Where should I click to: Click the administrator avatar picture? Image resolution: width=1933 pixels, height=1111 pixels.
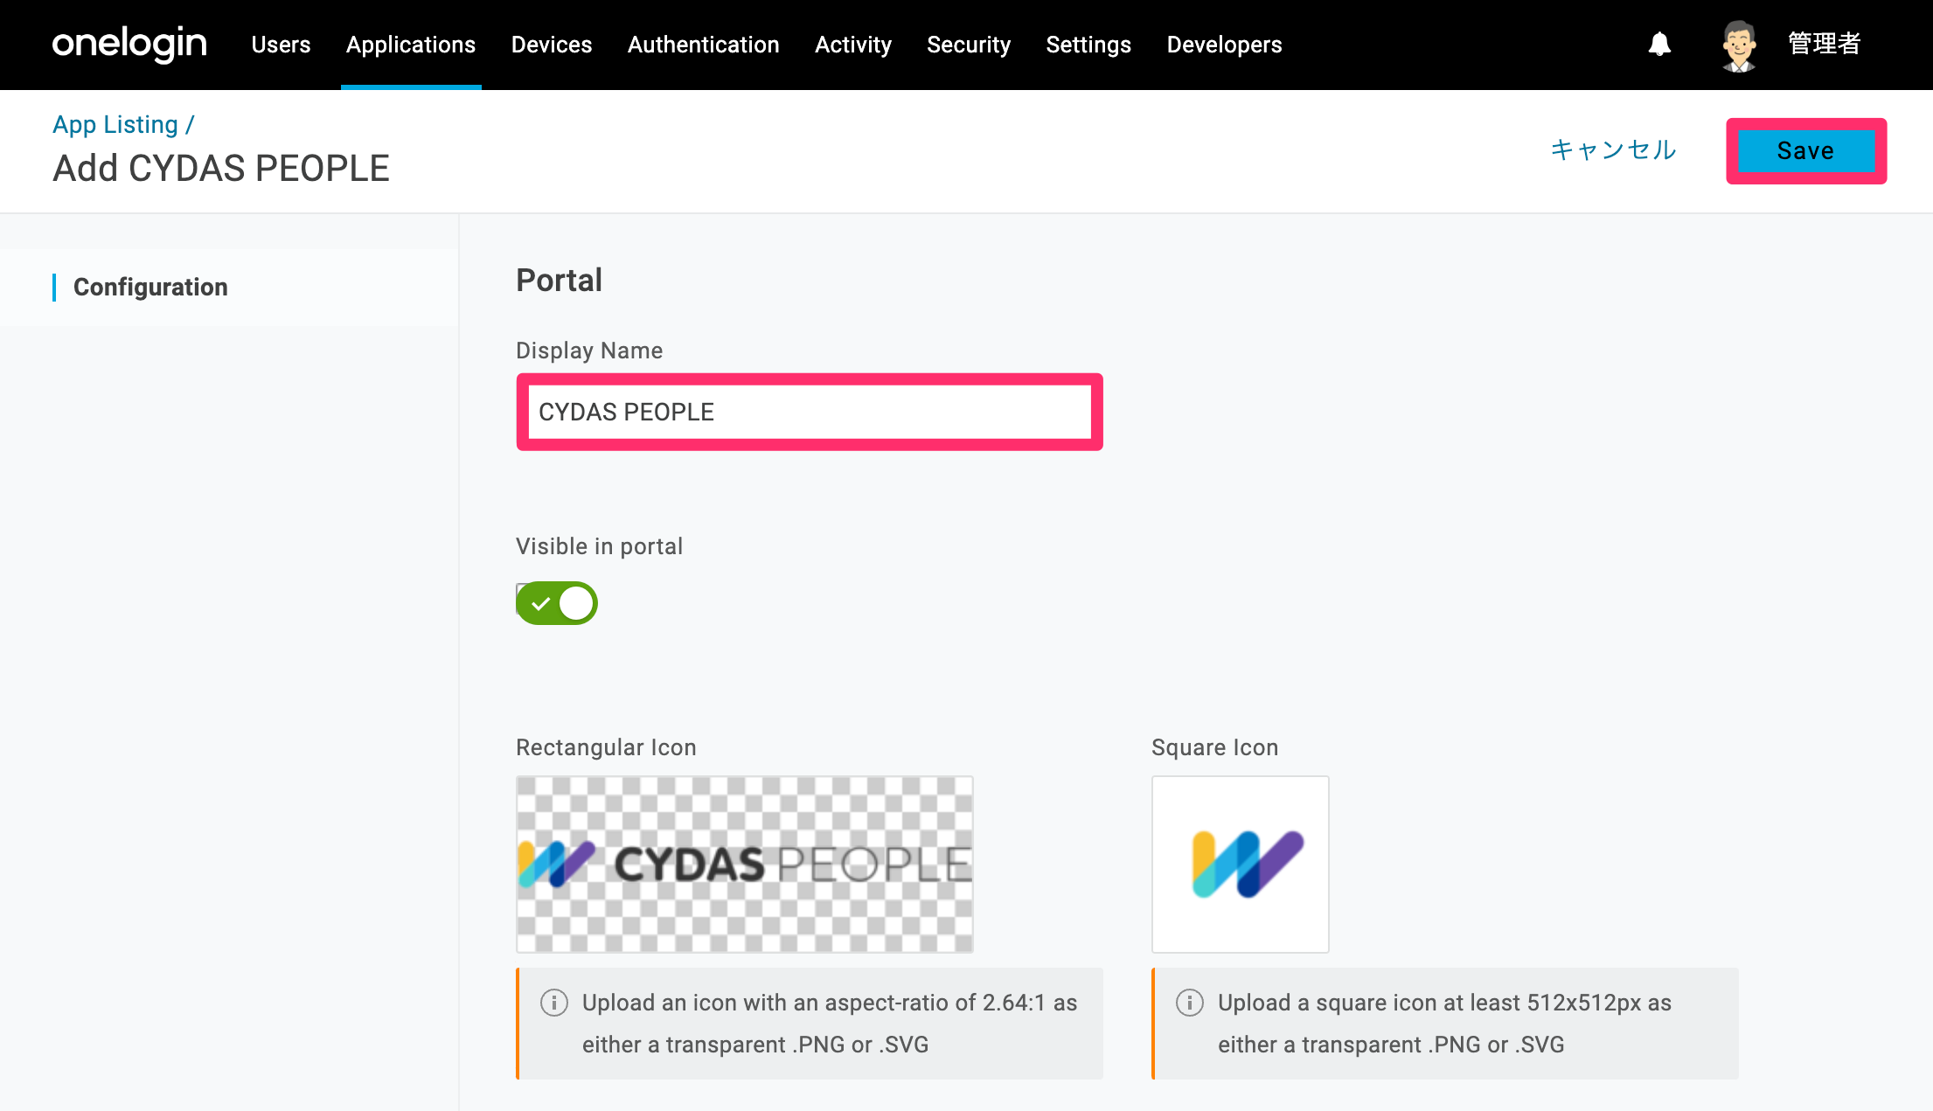(1739, 45)
